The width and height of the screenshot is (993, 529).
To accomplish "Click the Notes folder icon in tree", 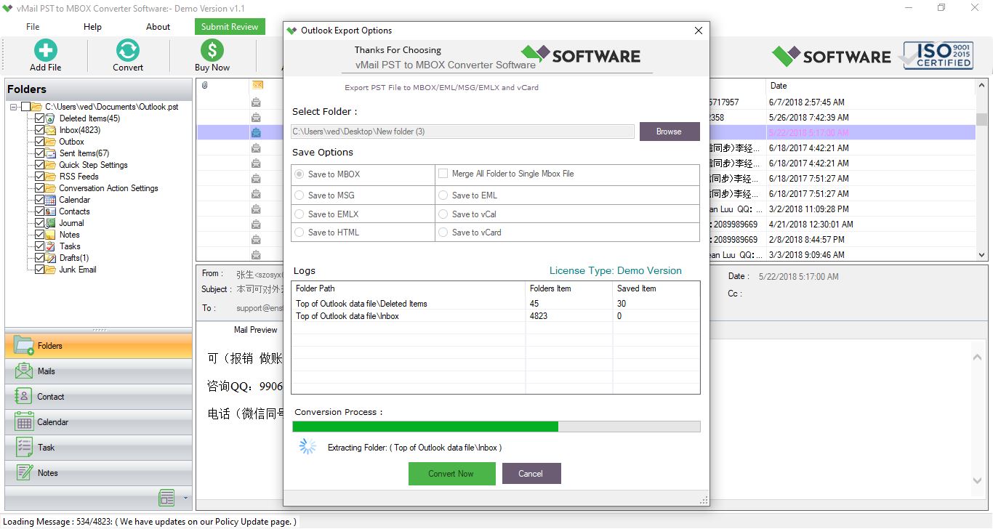I will [x=51, y=235].
